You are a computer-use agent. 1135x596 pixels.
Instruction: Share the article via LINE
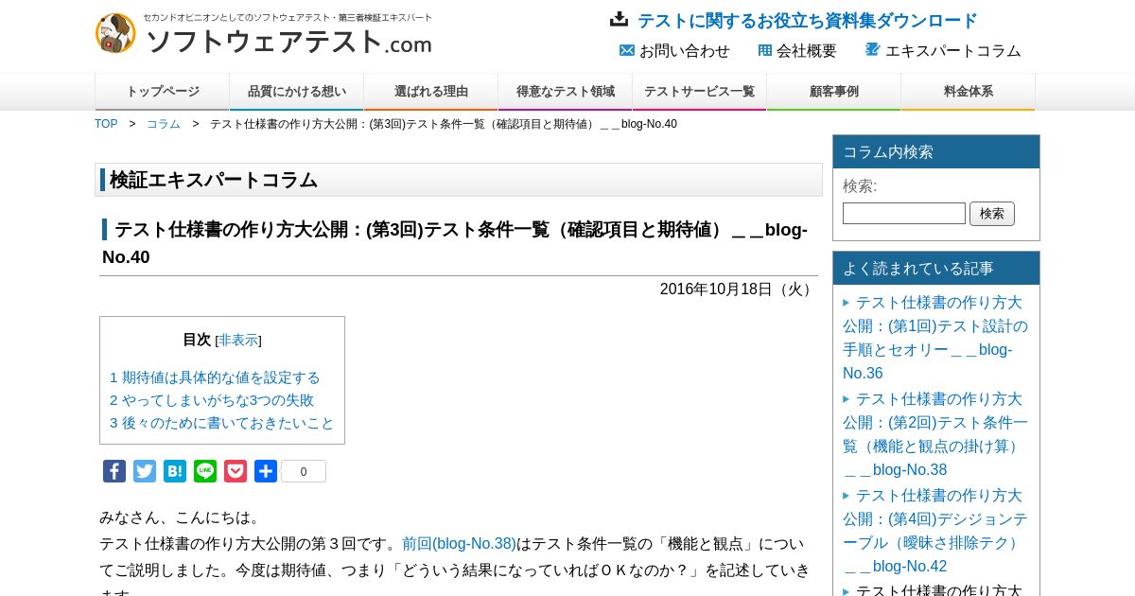tap(205, 471)
